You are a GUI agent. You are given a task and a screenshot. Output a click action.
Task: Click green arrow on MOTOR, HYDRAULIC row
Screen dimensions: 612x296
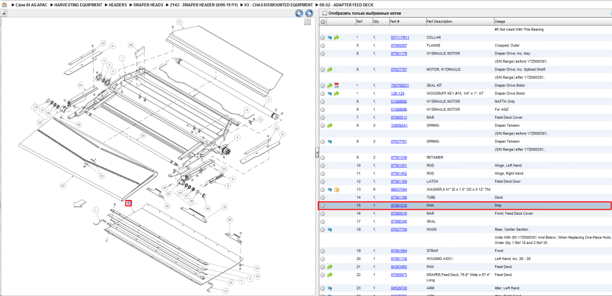coord(330,70)
